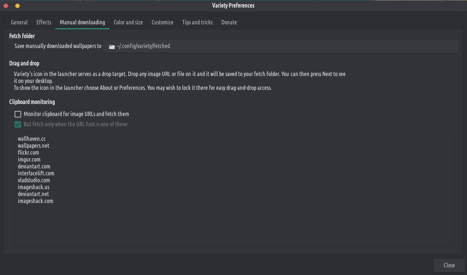Screen dimensions: 467x275
Task: Click the yellow minimize window button
Action: click(17, 6)
